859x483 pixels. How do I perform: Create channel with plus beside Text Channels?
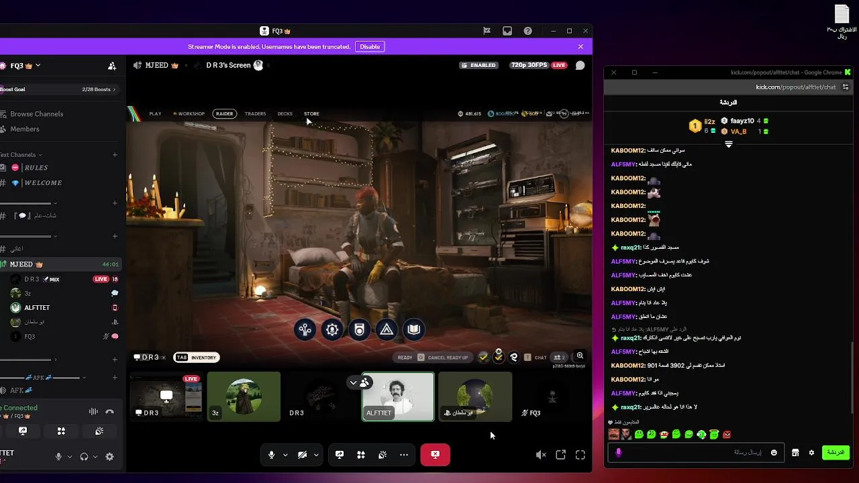pos(115,155)
